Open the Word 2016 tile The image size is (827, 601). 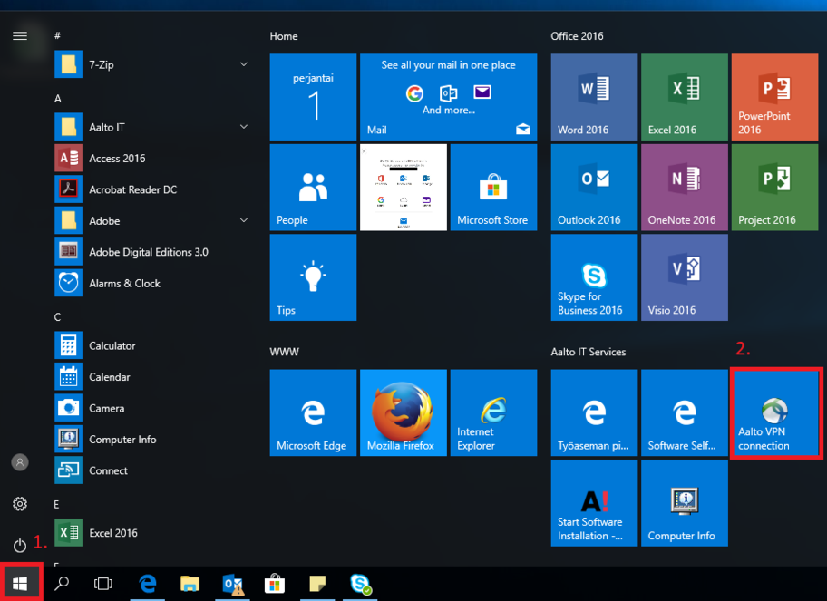click(x=593, y=97)
